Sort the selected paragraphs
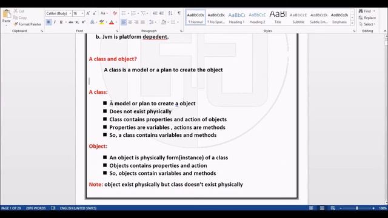The height and width of the screenshot is (218, 388). 170,13
